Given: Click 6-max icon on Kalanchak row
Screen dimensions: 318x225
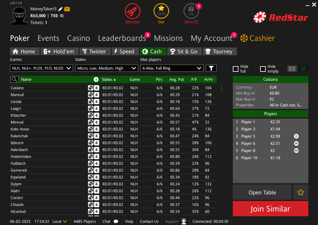Looking at the screenshot, I should [x=96, y=136].
